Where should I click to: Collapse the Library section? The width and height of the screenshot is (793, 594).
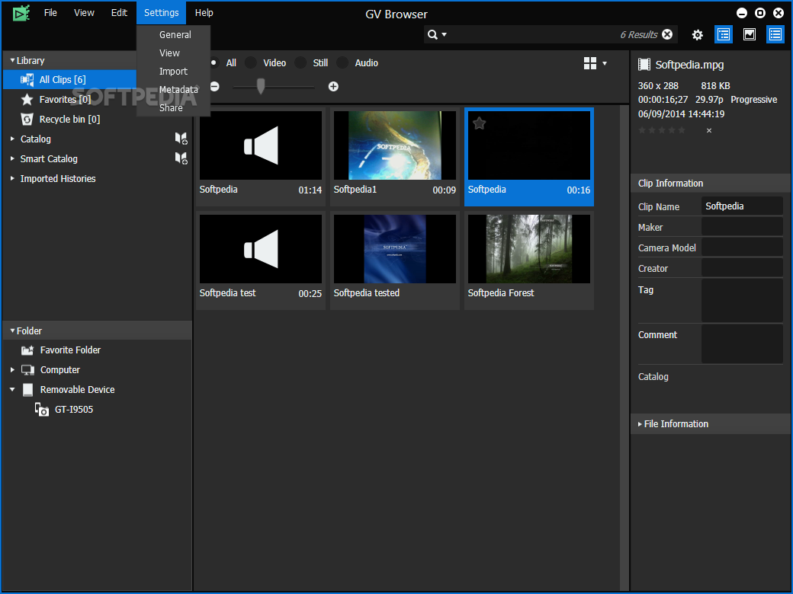(12, 60)
